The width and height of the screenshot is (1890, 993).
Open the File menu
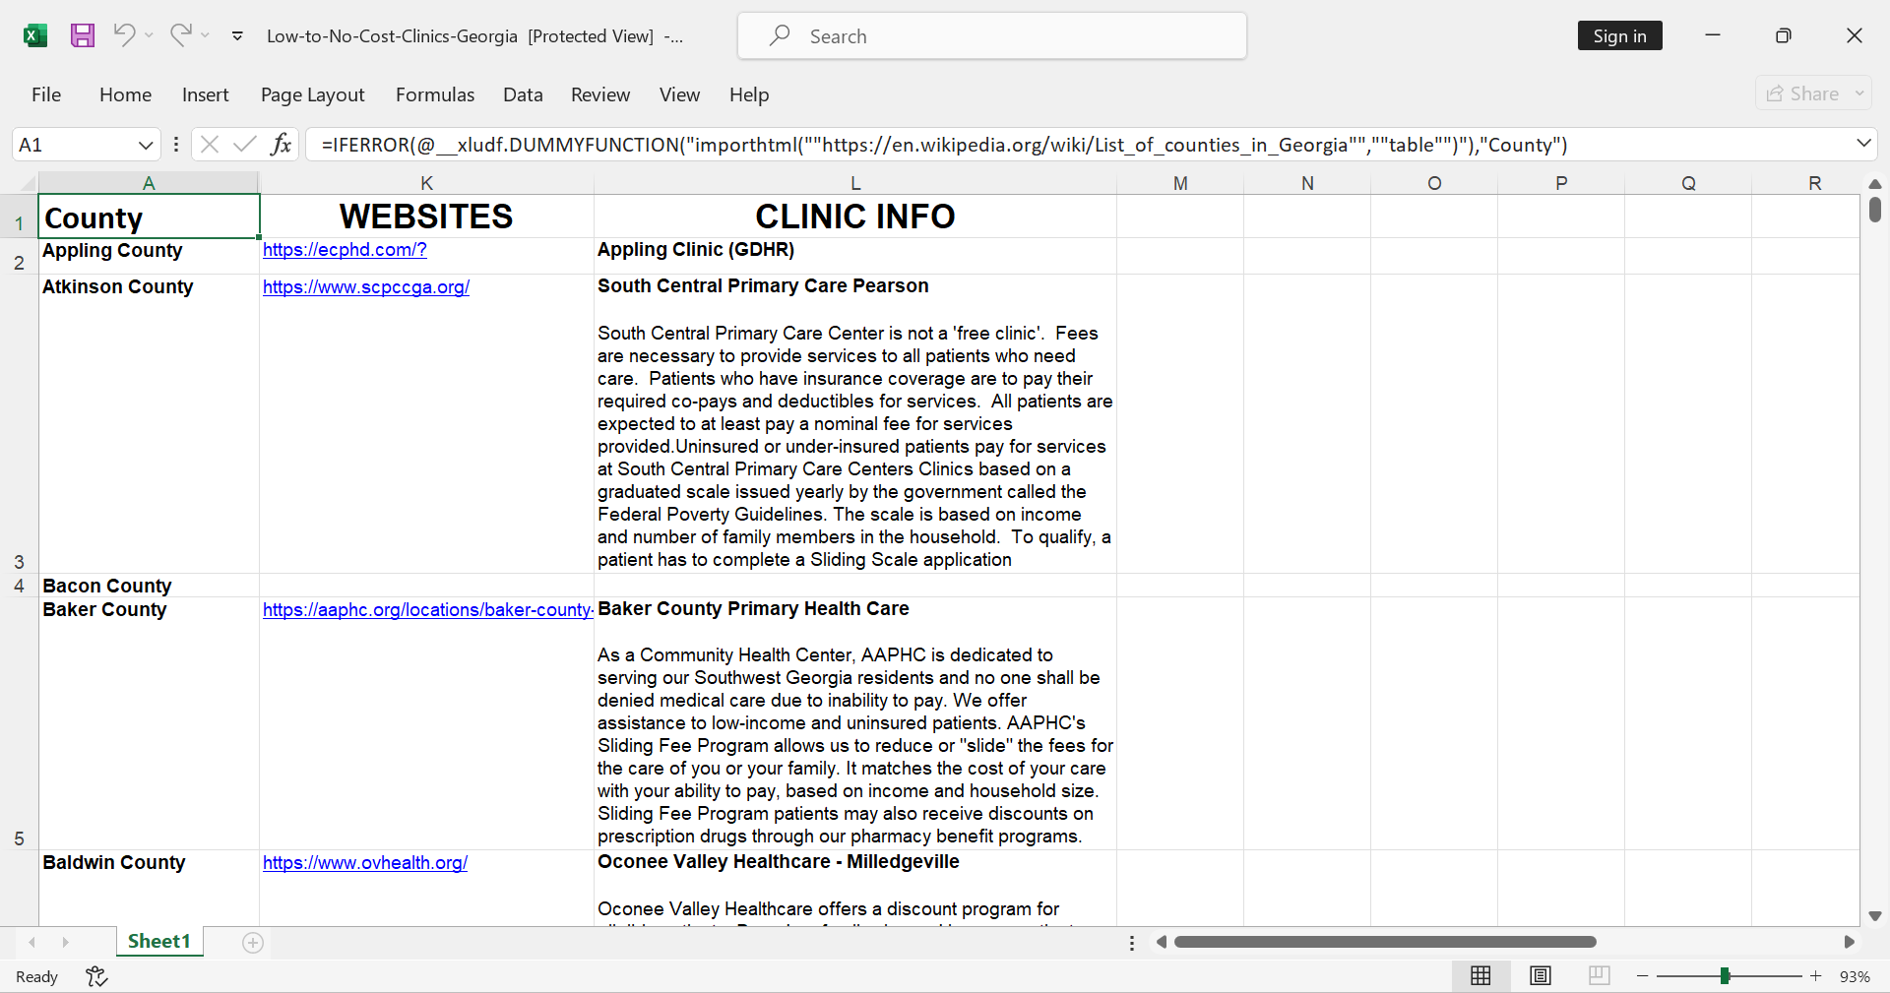tap(46, 94)
